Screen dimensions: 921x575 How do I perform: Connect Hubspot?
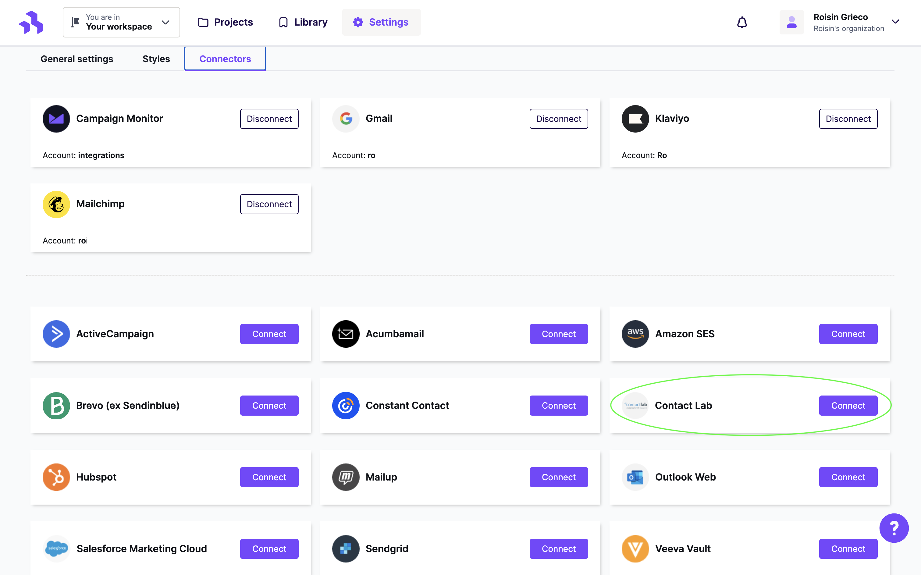coord(269,477)
